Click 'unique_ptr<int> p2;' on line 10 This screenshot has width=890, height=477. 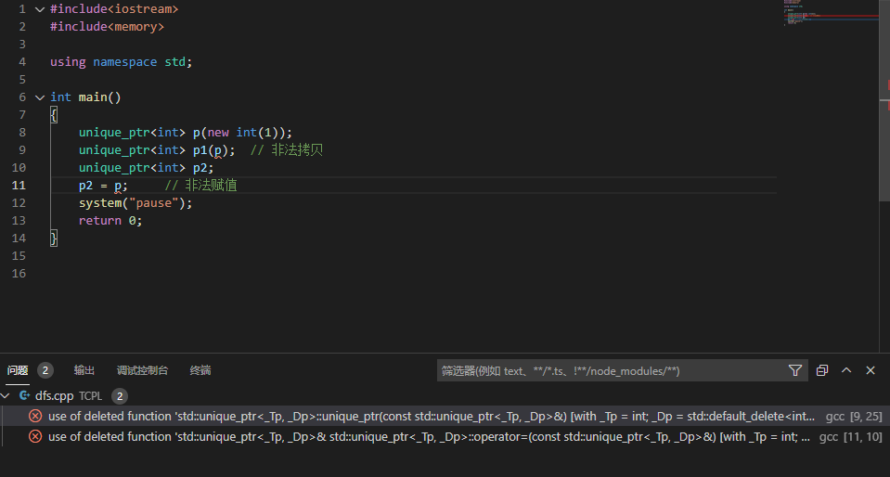[x=147, y=168]
